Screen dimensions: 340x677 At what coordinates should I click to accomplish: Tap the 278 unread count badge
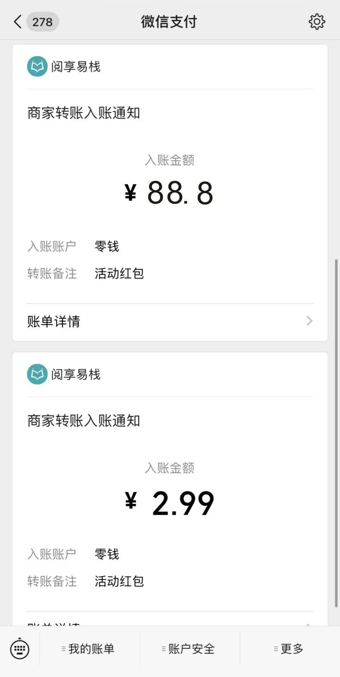click(42, 22)
